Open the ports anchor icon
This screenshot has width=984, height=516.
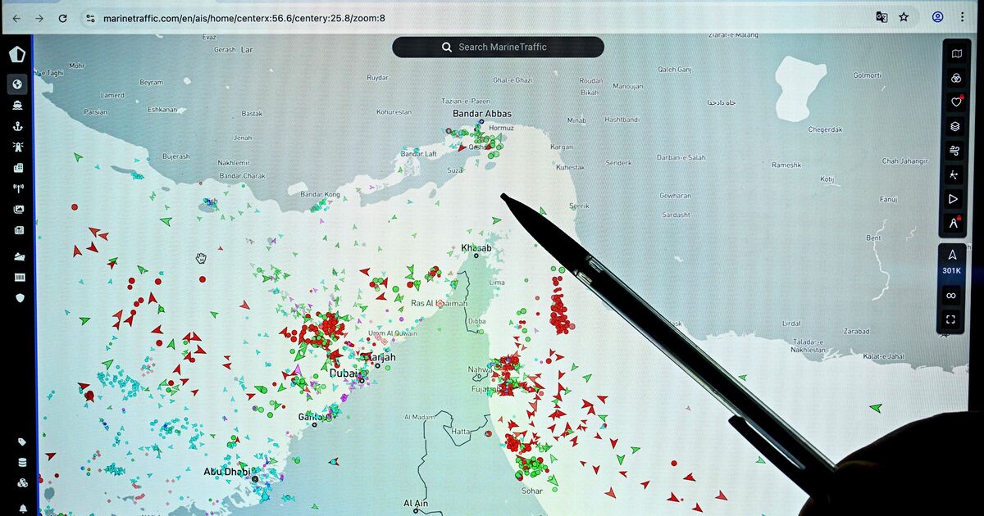tap(19, 126)
